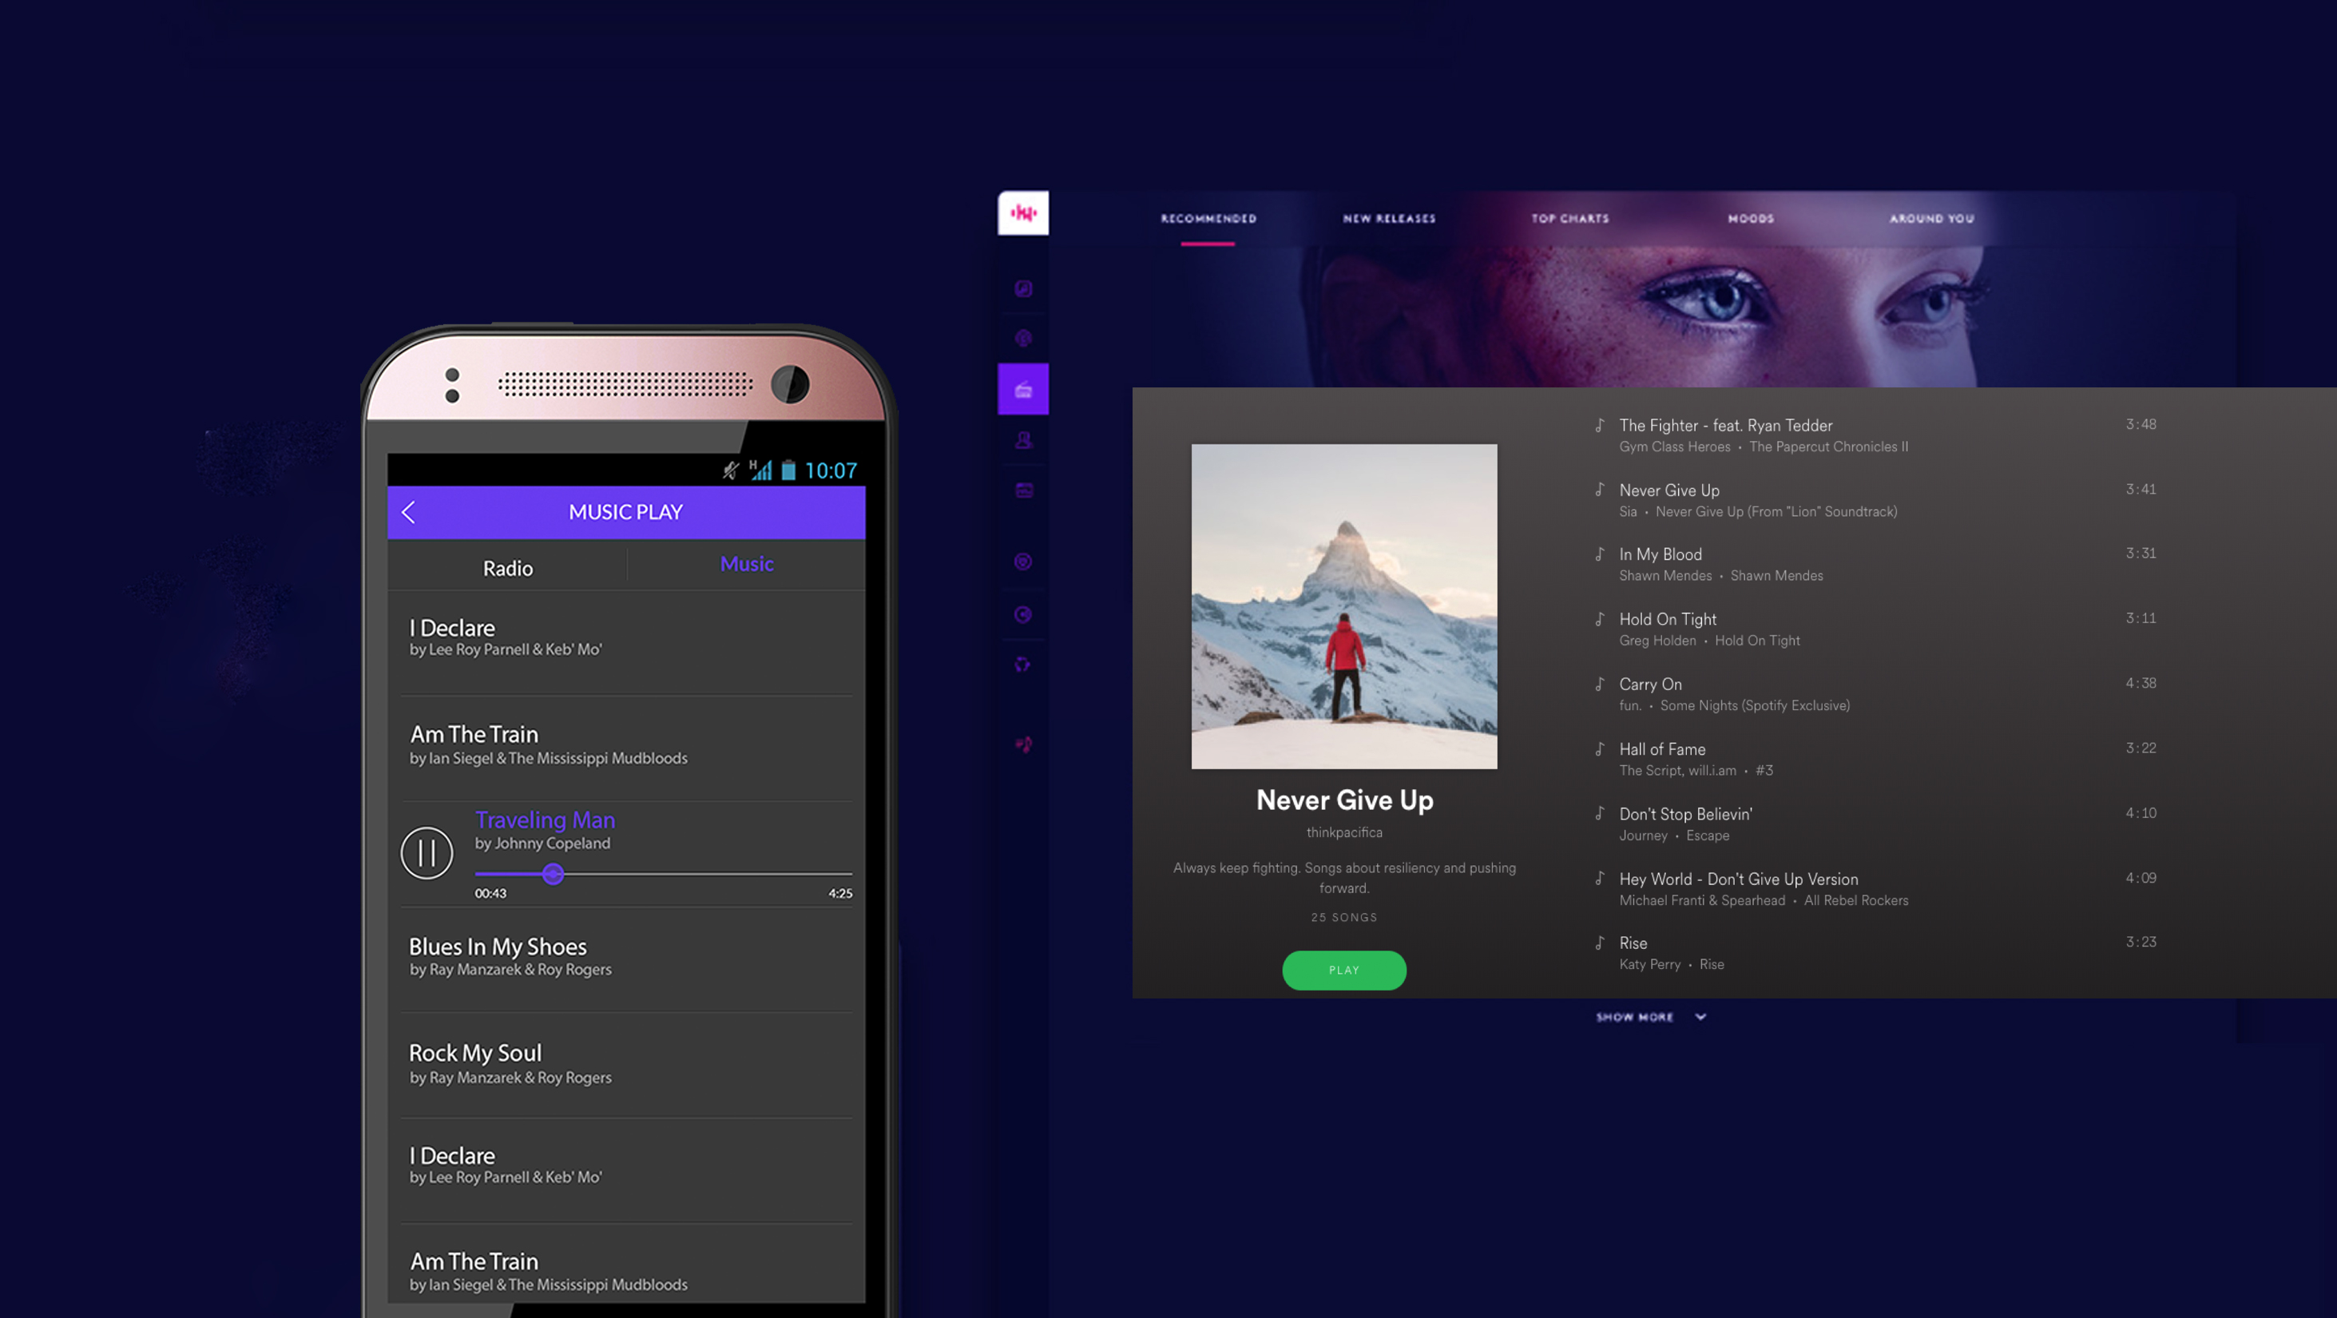Open the user profile sidebar icon
2337x1318 pixels.
(x=1022, y=440)
